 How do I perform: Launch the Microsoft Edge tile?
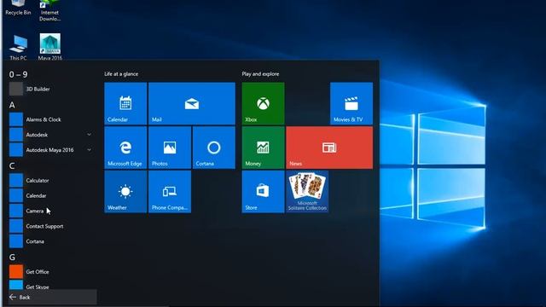[125, 148]
